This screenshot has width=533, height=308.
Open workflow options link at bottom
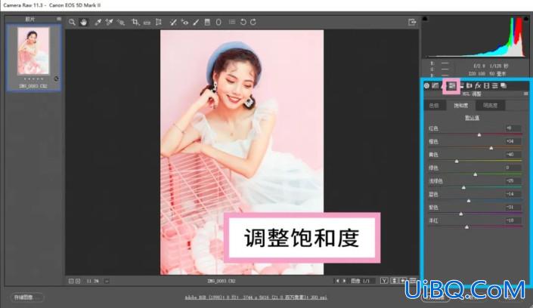coord(256,297)
